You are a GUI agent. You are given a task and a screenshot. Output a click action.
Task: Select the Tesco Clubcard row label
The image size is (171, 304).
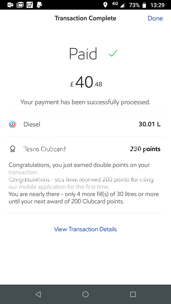(44, 149)
